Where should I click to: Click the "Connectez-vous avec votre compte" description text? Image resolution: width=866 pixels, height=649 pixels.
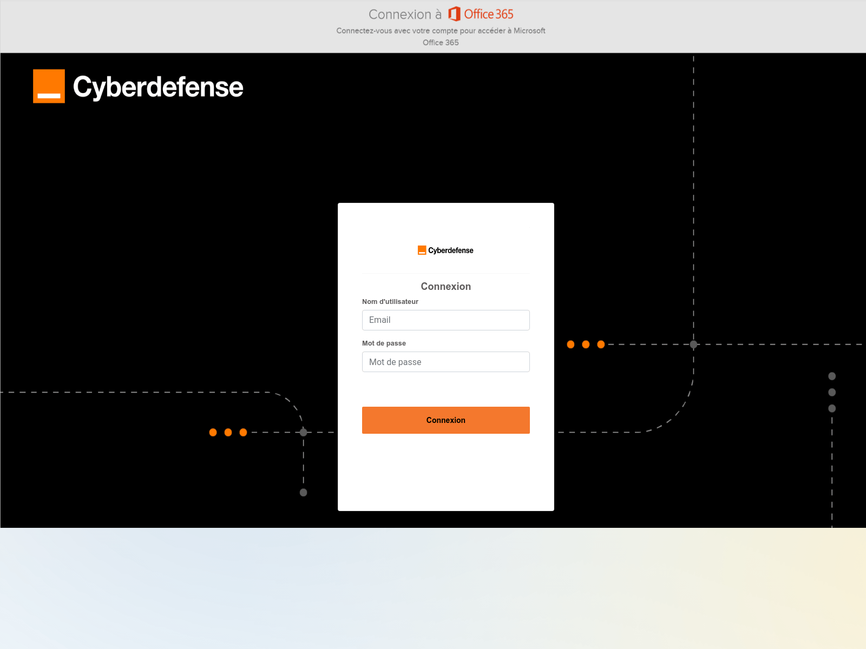(x=441, y=36)
